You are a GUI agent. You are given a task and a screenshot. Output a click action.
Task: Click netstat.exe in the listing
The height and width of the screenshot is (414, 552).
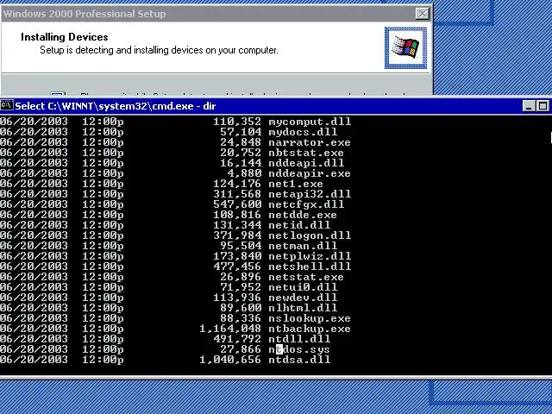pyautogui.click(x=306, y=277)
